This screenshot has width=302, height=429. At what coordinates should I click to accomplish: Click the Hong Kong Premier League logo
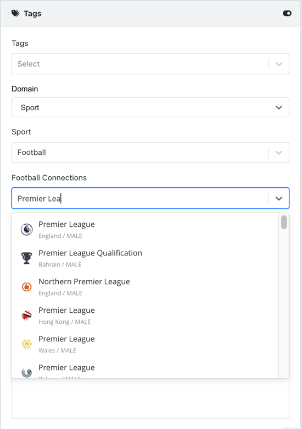(27, 316)
